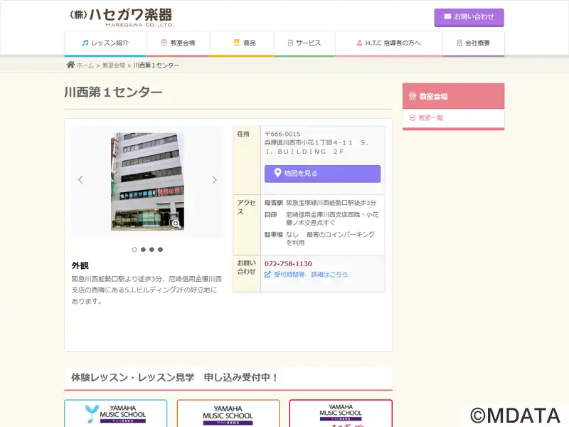Show the previous slide with the left arrow
Viewport: 569px width, 427px height.
point(80,180)
